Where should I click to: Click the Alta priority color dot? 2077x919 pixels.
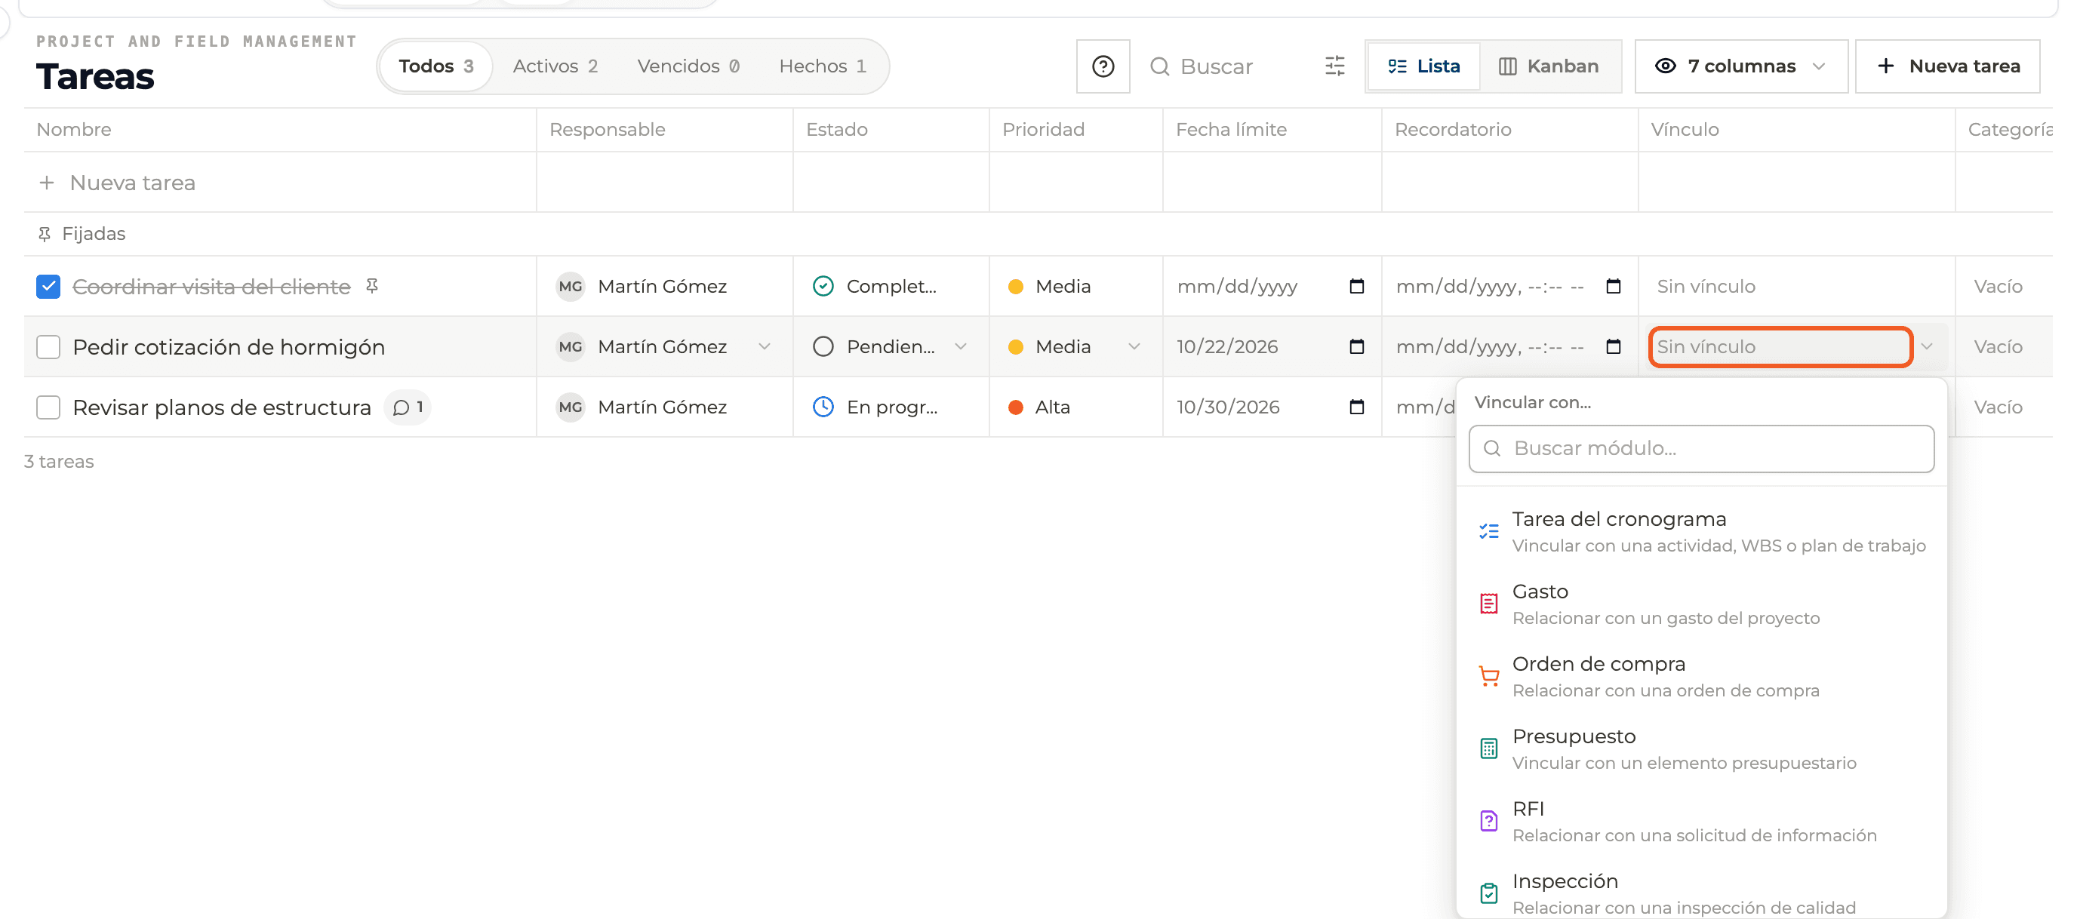pyautogui.click(x=1016, y=407)
